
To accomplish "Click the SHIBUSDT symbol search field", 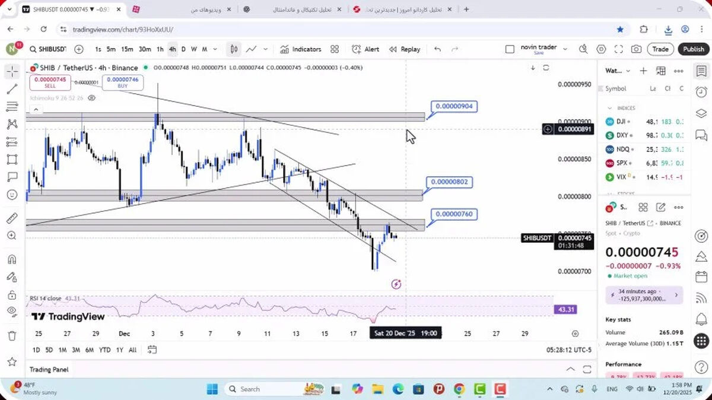I will [47, 49].
